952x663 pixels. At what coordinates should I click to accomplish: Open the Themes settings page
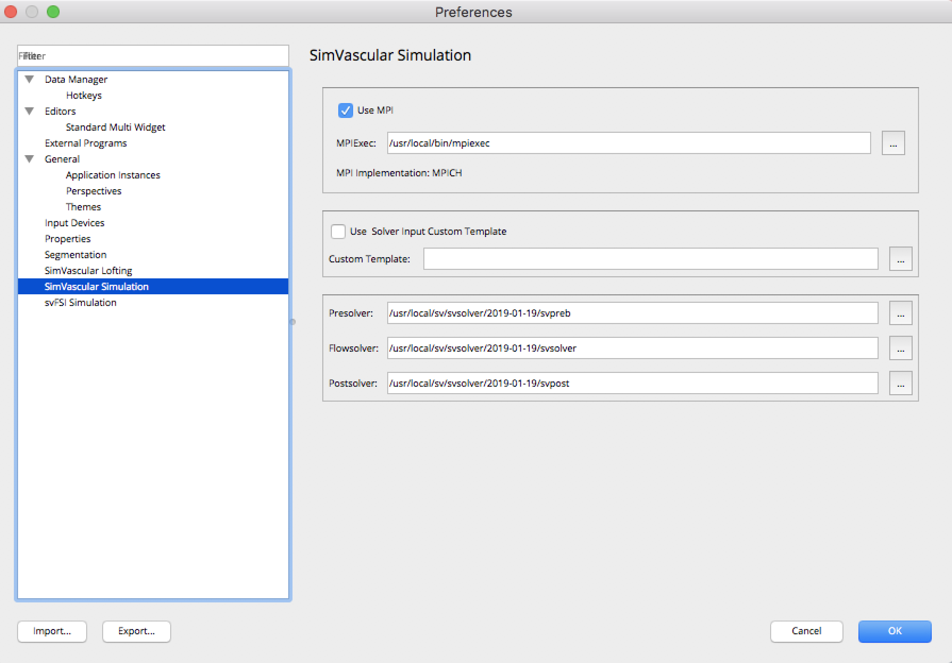[83, 207]
